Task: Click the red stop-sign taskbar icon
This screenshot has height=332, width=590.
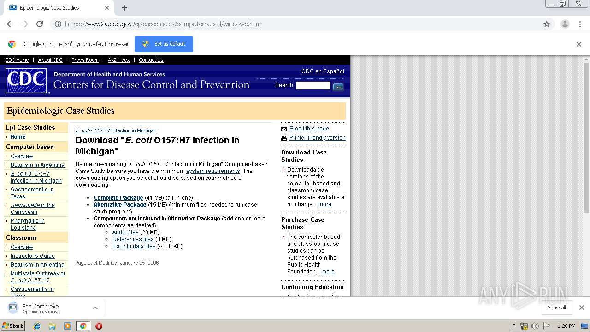Action: tap(99, 326)
